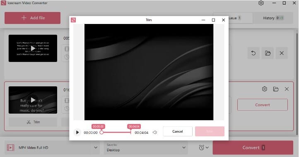Mute audio with the speaker icon
The height and width of the screenshot is (157, 299).
click(155, 132)
